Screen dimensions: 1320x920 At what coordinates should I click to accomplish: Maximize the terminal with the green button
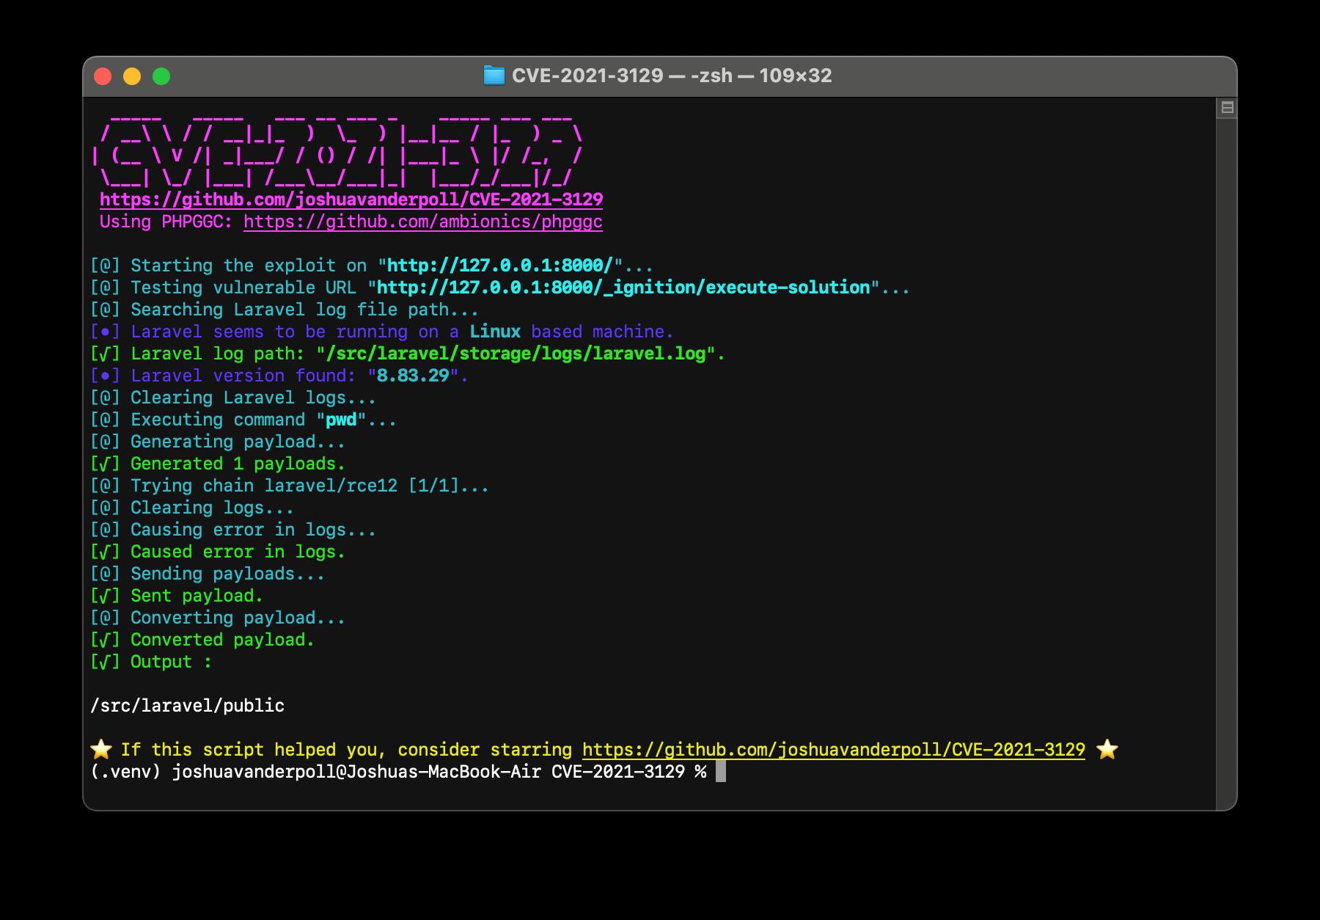161,76
